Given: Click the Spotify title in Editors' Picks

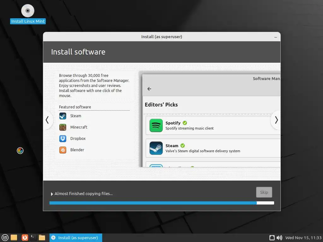Looking at the screenshot, I should coord(173,123).
